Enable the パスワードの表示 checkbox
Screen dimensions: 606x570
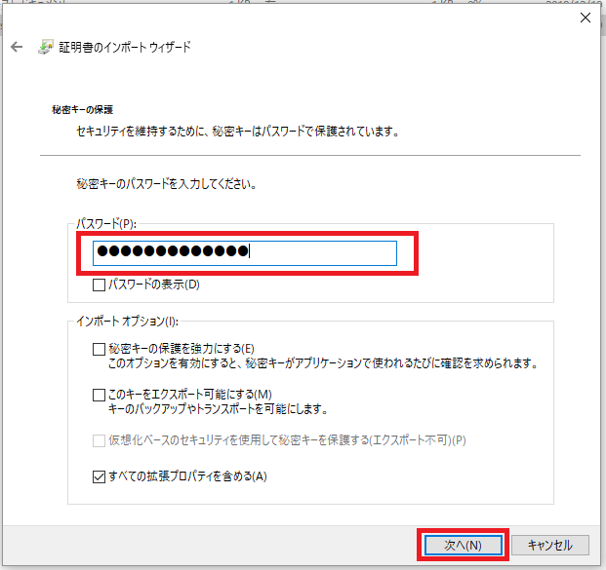click(x=99, y=285)
